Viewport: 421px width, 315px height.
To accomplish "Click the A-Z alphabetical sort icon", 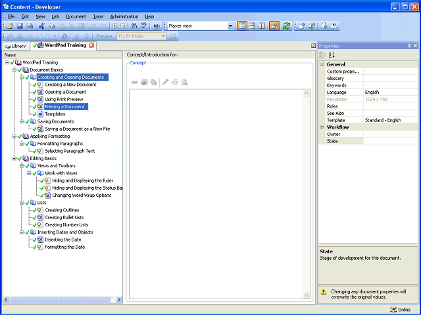I will click(x=332, y=55).
